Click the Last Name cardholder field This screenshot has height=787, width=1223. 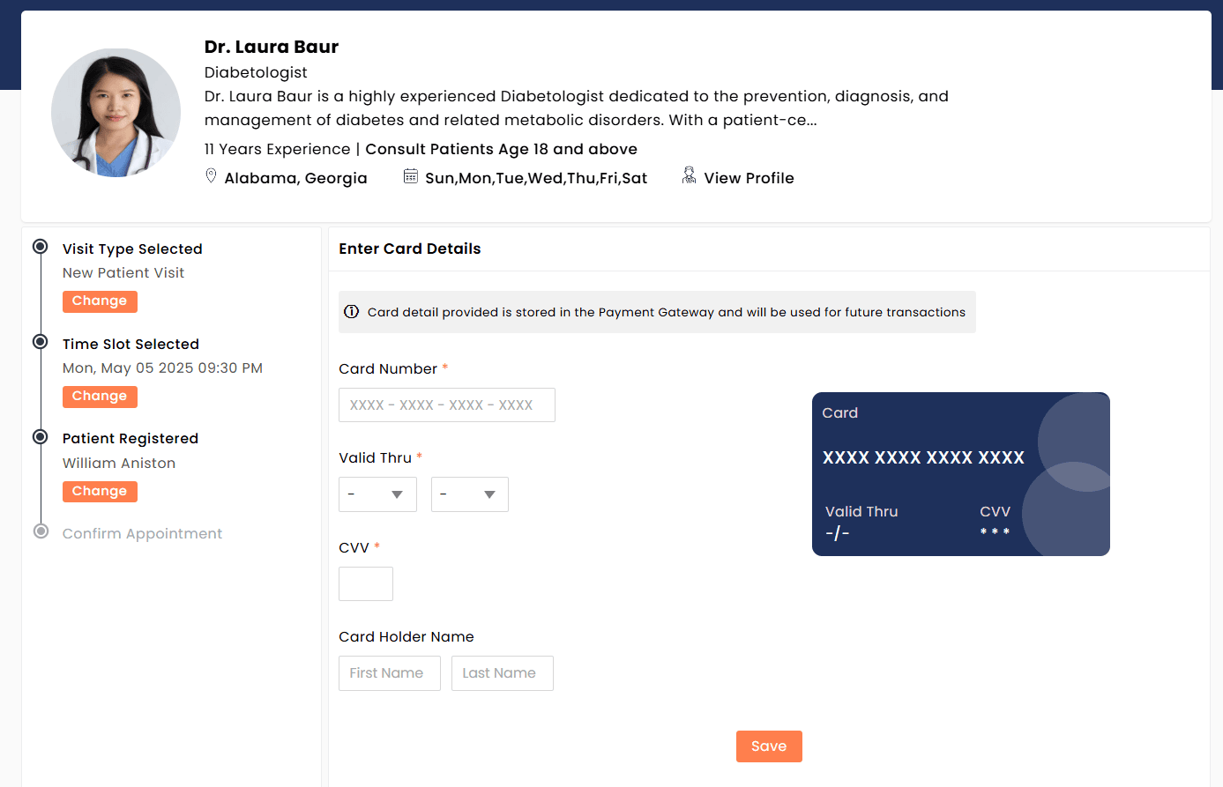point(502,672)
